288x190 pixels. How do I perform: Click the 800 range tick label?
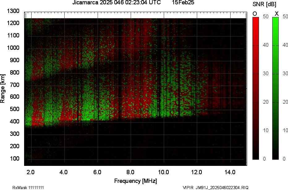(x=14, y=72)
